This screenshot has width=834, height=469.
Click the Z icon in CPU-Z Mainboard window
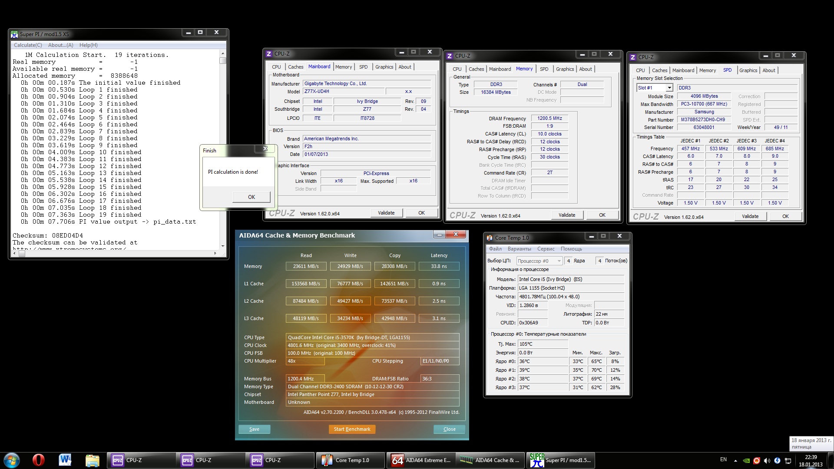(x=269, y=54)
